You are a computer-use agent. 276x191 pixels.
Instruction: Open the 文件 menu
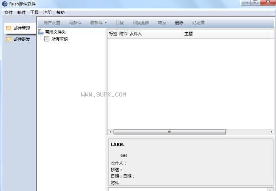click(x=8, y=13)
